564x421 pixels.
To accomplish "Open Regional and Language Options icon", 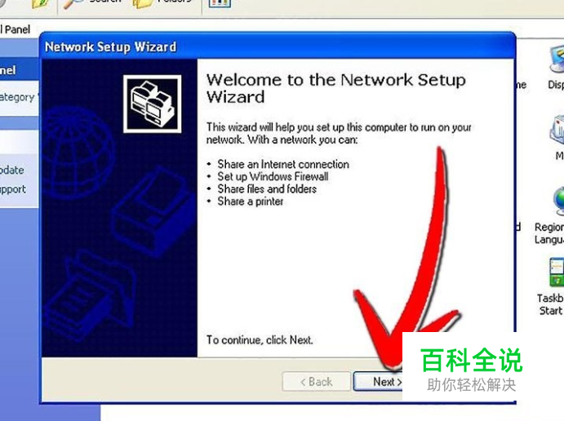I will point(550,215).
